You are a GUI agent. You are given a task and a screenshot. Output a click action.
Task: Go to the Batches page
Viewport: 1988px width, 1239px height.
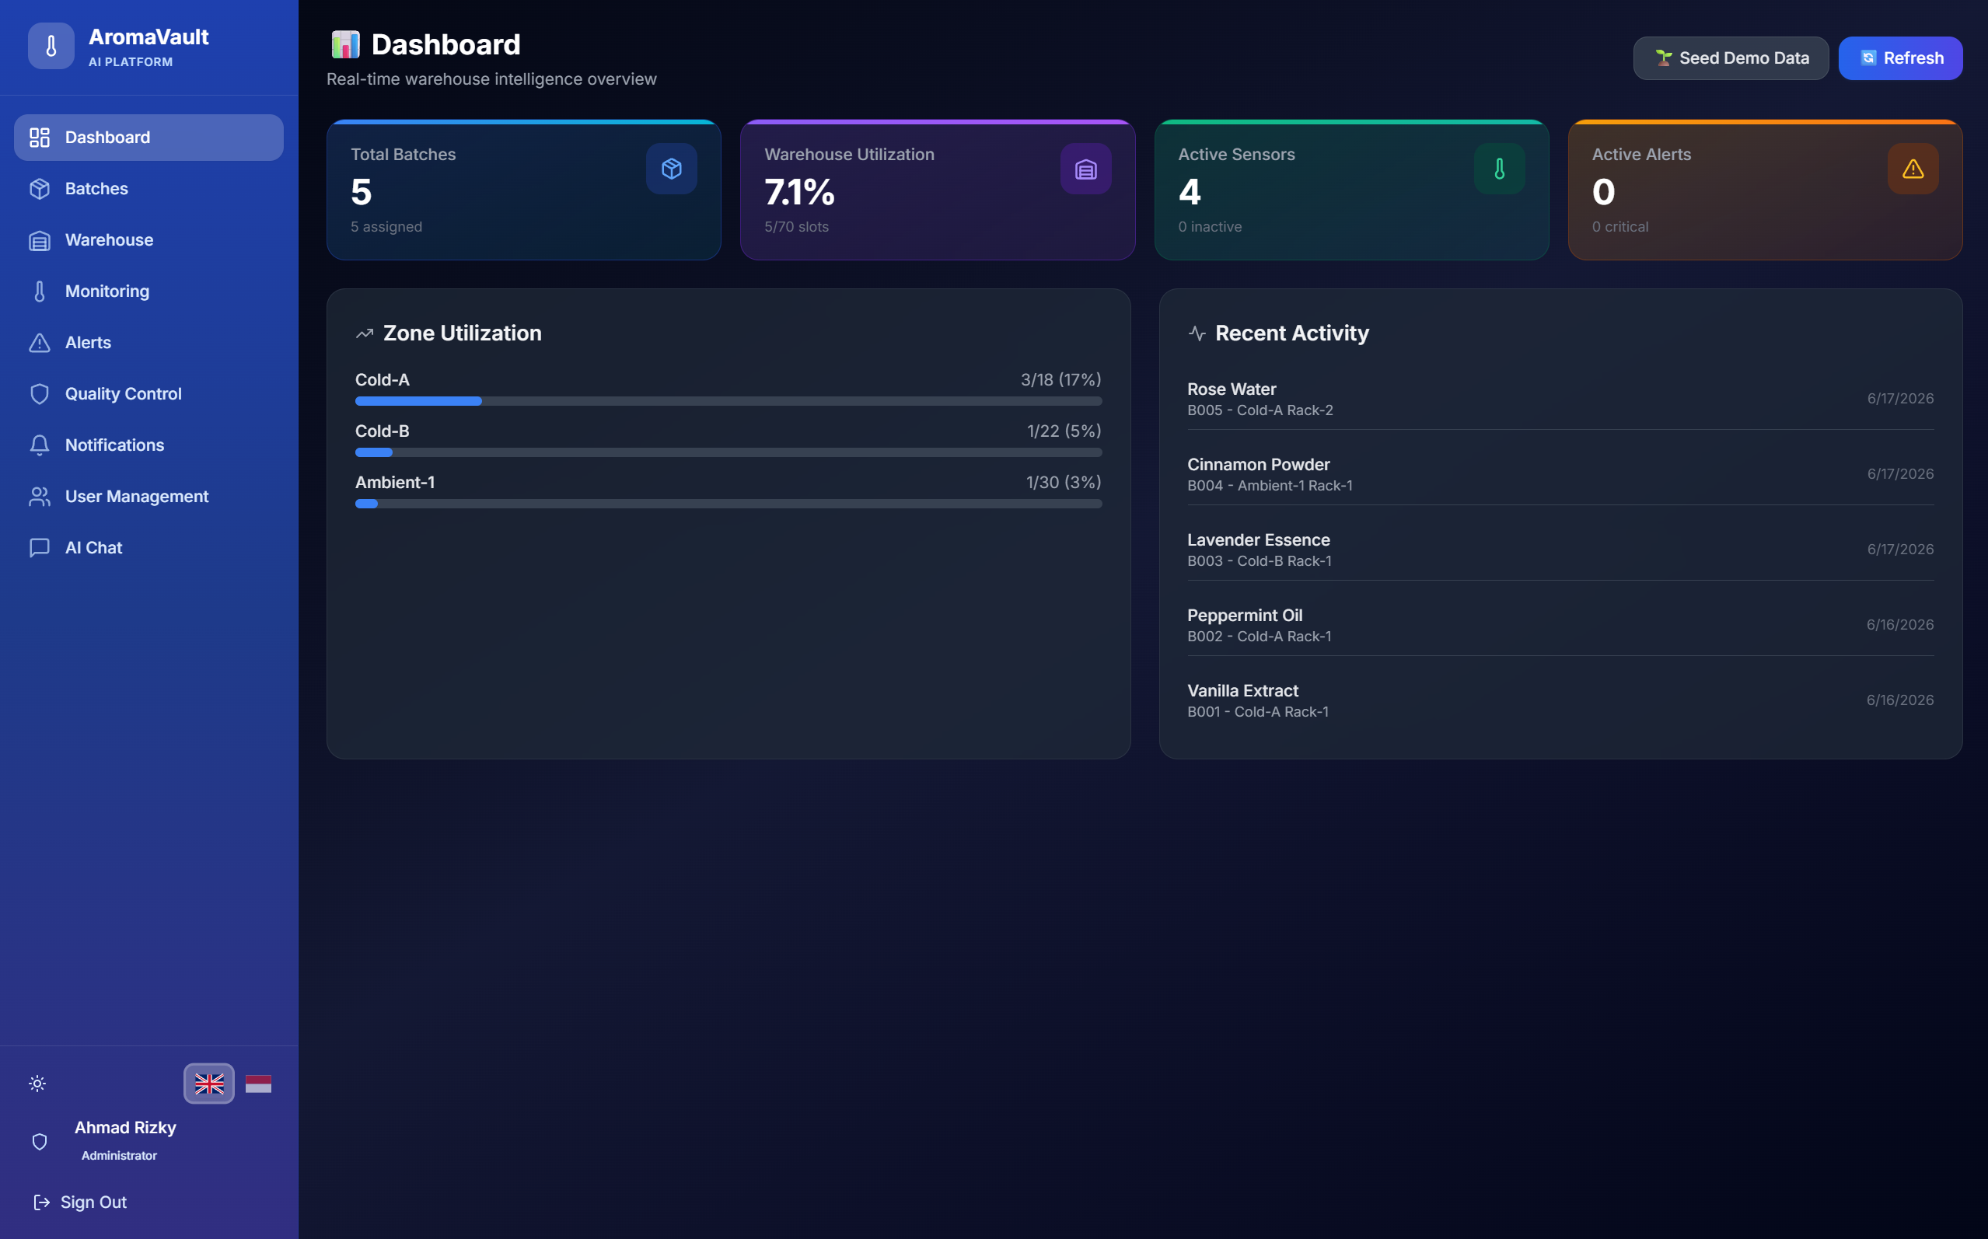[x=149, y=188]
